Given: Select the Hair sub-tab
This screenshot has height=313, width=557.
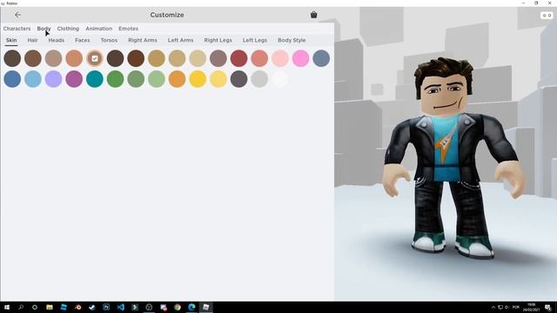Looking at the screenshot, I should 32,40.
